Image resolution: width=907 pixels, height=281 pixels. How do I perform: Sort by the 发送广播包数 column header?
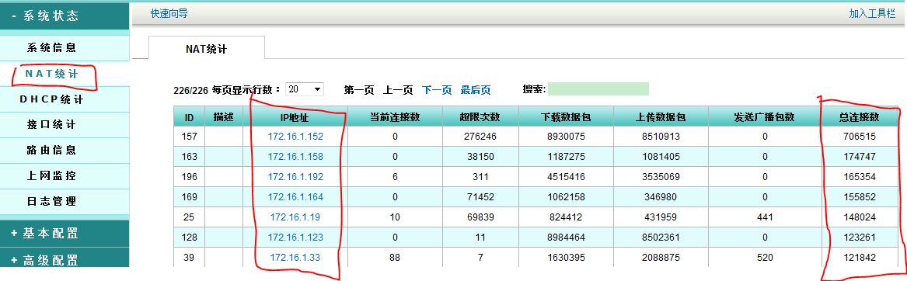point(765,116)
